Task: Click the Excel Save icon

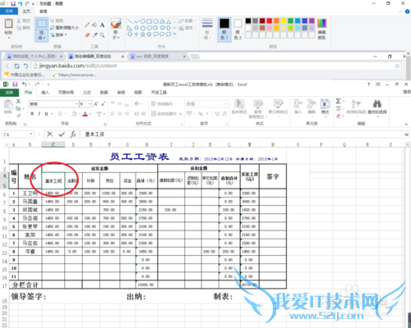Action: click(x=15, y=84)
